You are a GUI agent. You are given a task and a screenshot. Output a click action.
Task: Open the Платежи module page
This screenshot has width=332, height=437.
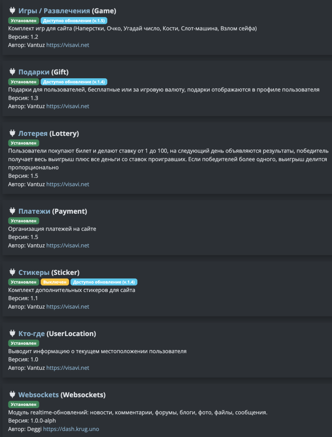coord(34,212)
